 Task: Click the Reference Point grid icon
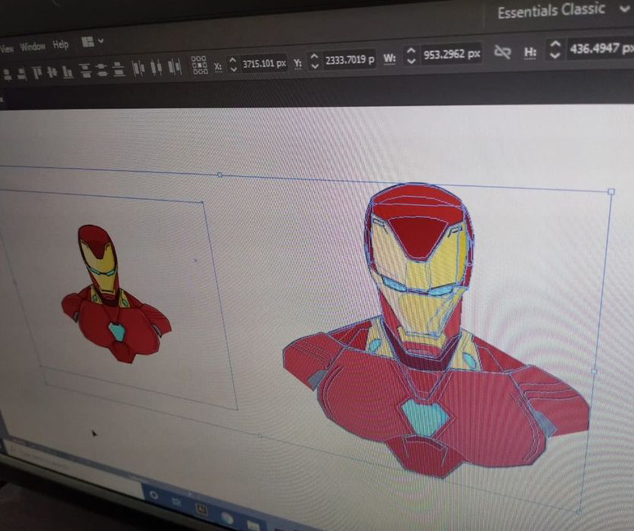[199, 65]
